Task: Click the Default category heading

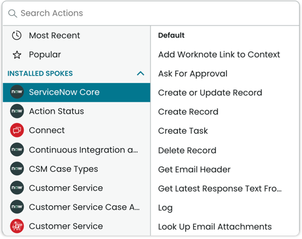Action: point(172,35)
